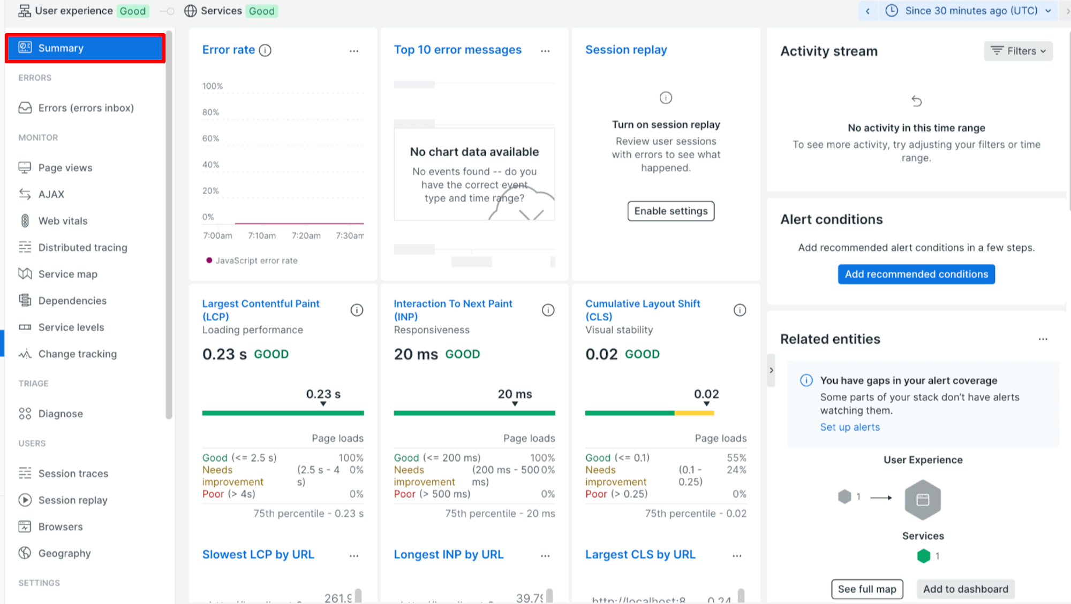Viewport: 1071px width, 604px height.
Task: Open Largest Contentful Paint (LCP) title
Action: 261,310
